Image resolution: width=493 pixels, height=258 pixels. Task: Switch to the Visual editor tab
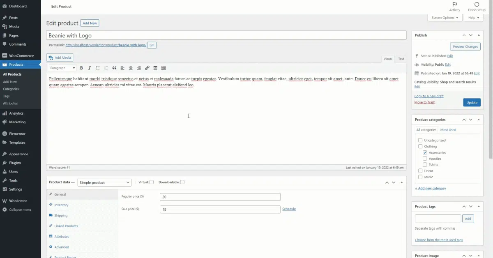coord(388,59)
